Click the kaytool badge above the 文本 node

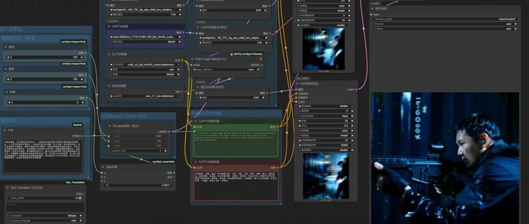(x=77, y=125)
